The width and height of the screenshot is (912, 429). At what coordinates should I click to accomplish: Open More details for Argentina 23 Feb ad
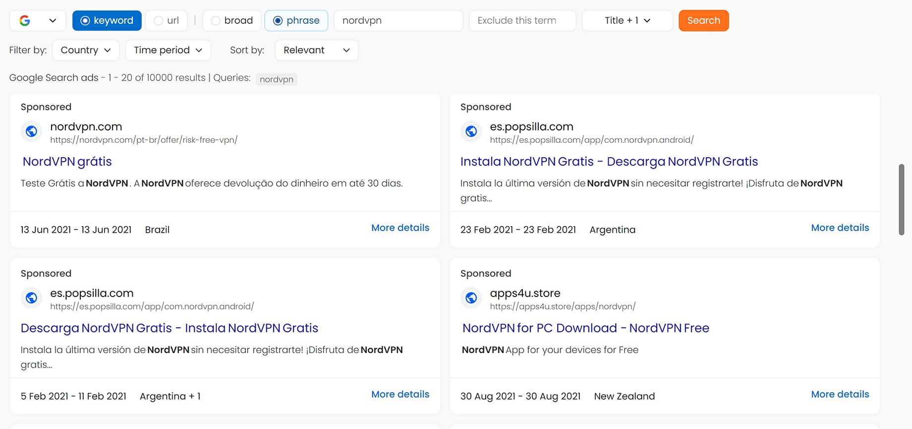click(x=840, y=228)
